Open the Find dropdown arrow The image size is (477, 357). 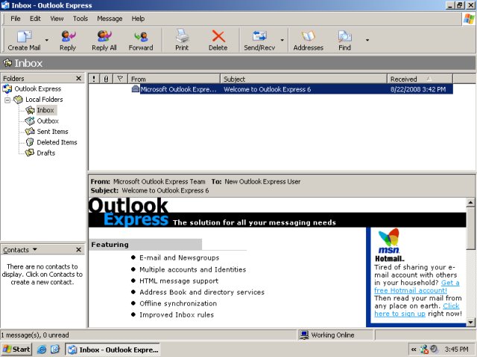(x=367, y=40)
